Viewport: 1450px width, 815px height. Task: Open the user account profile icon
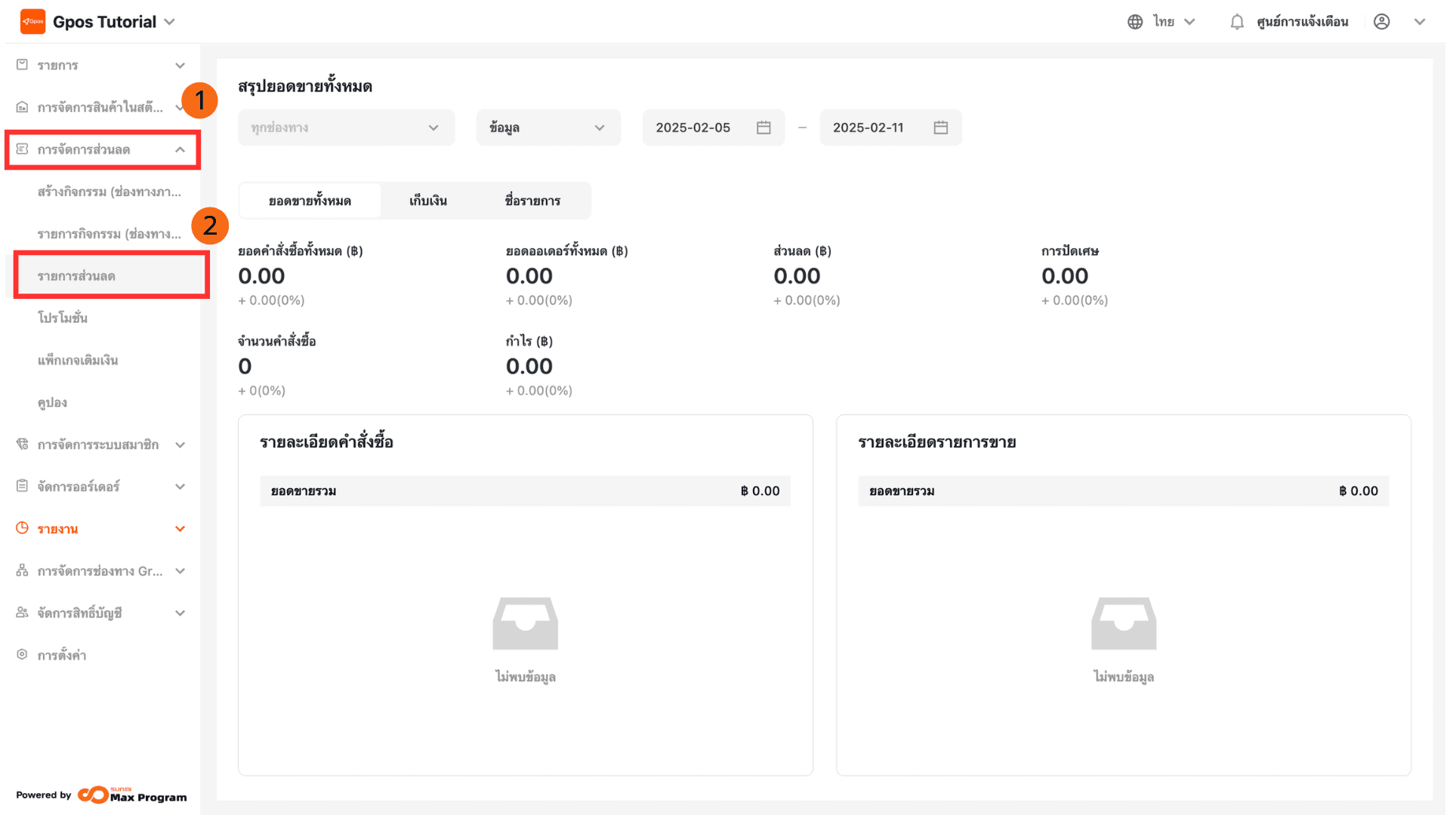[x=1381, y=22]
